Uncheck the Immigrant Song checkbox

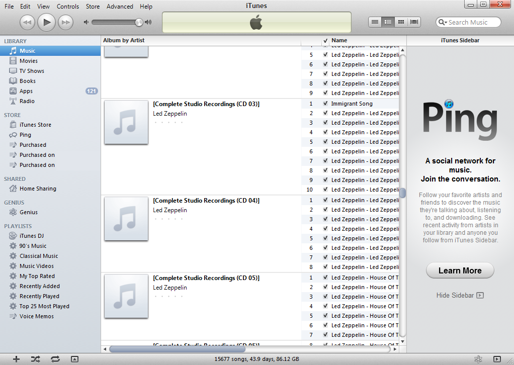(x=325, y=104)
